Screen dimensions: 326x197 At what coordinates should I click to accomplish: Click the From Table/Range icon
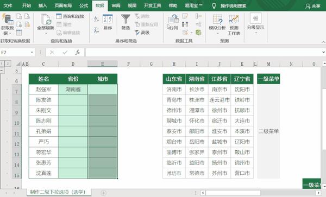[18, 33]
